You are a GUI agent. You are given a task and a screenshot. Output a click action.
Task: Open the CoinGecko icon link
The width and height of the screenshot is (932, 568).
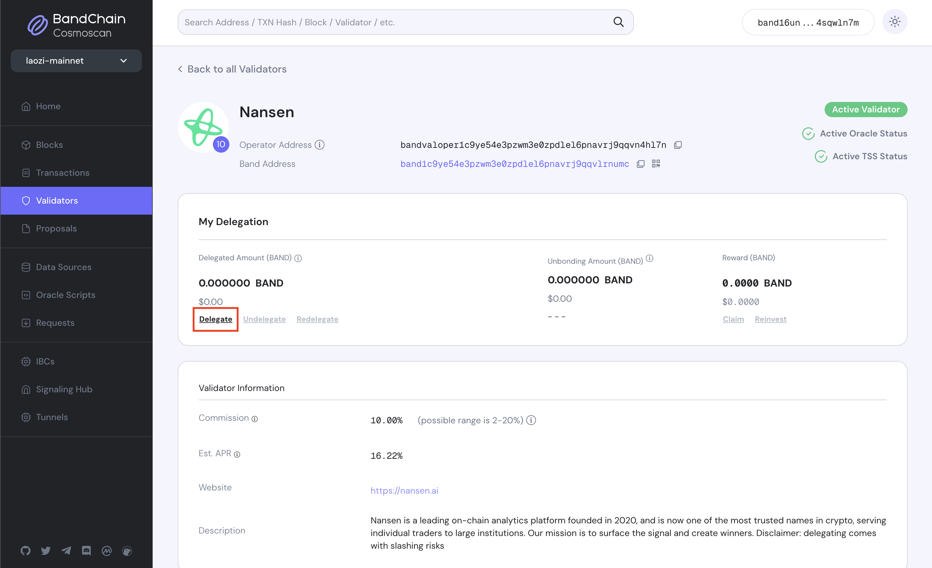127,551
